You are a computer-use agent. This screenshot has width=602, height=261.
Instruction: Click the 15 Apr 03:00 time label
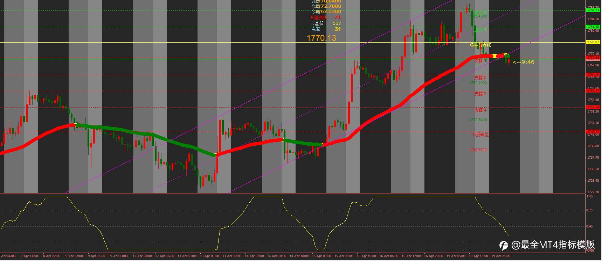coord(322,256)
